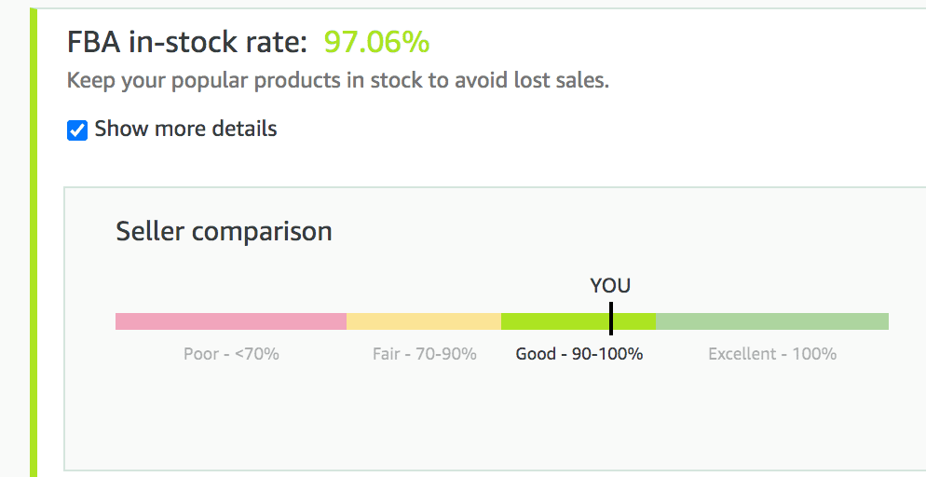This screenshot has height=477, width=926.
Task: Click the 'Show more details' label text
Action: (185, 129)
